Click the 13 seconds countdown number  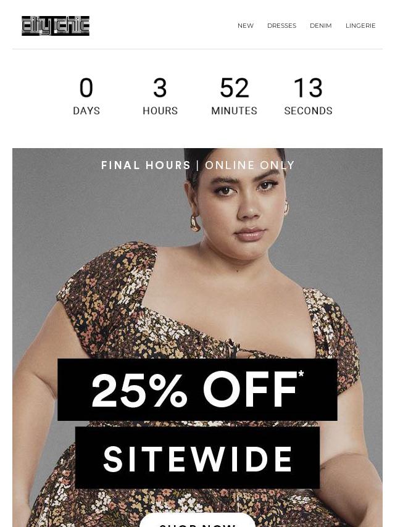pyautogui.click(x=308, y=88)
